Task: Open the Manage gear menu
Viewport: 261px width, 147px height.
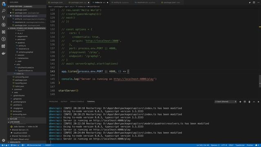Action: click(4, 140)
